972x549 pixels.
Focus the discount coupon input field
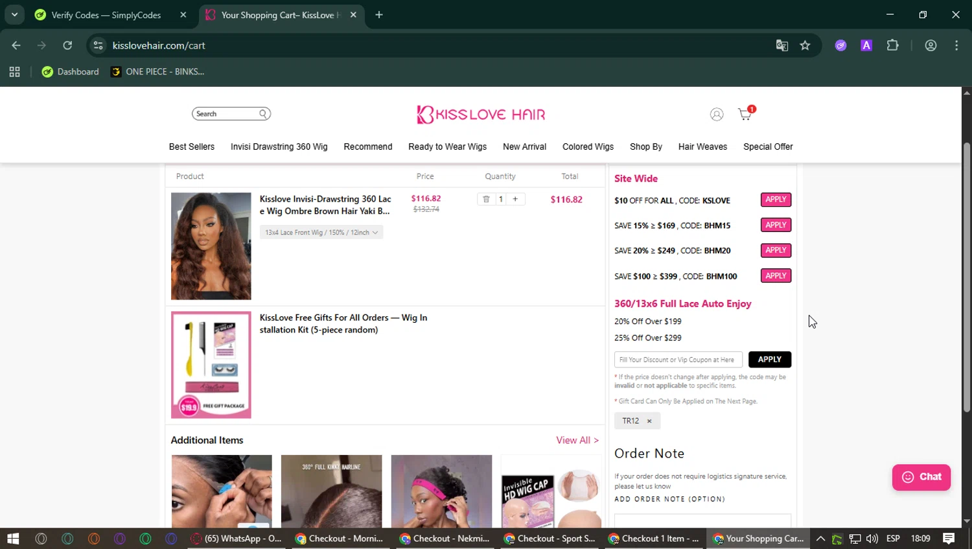click(x=678, y=360)
